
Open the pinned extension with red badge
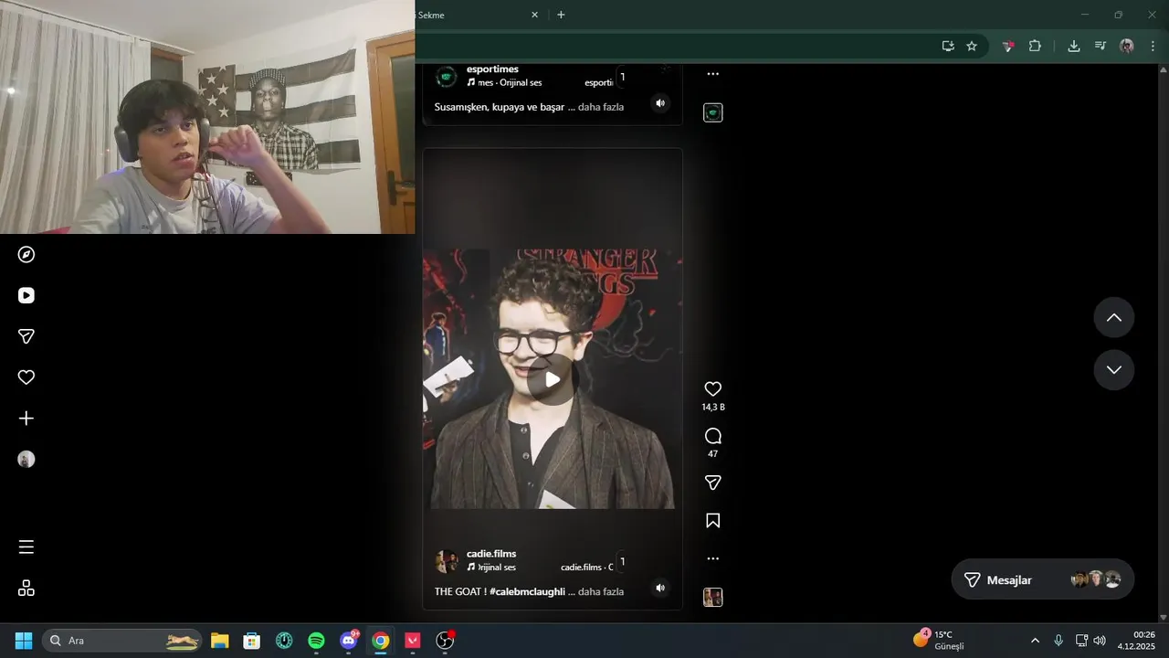1007,46
